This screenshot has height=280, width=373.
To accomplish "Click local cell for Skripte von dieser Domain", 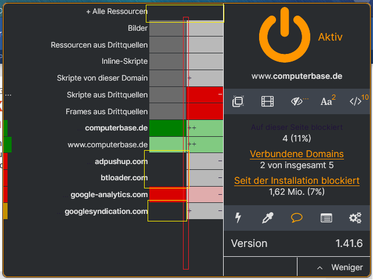I will click(x=205, y=78).
